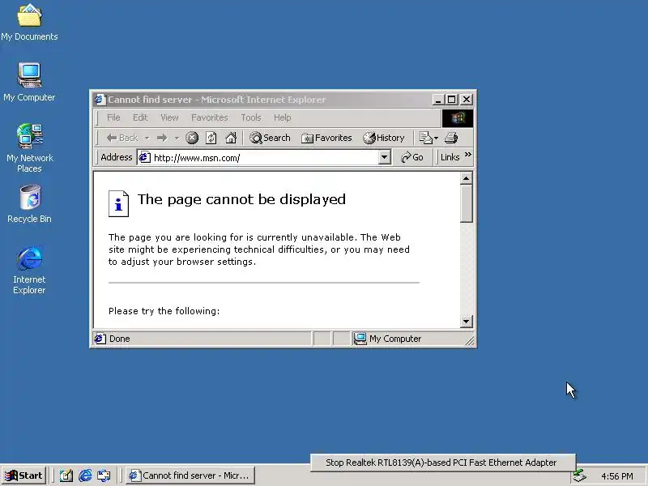Click the info icon on the error page

pos(118,204)
